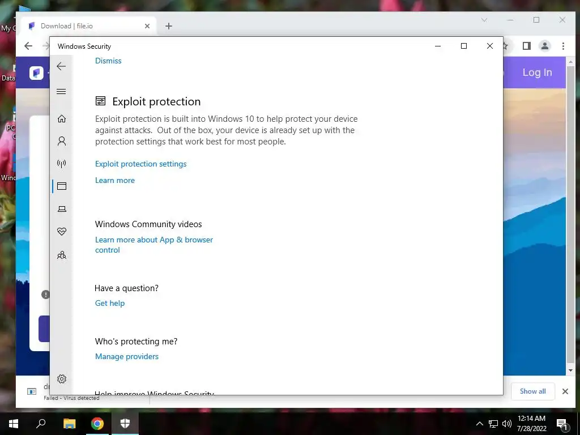Open network status tray icon
The height and width of the screenshot is (435, 580).
pos(493,424)
